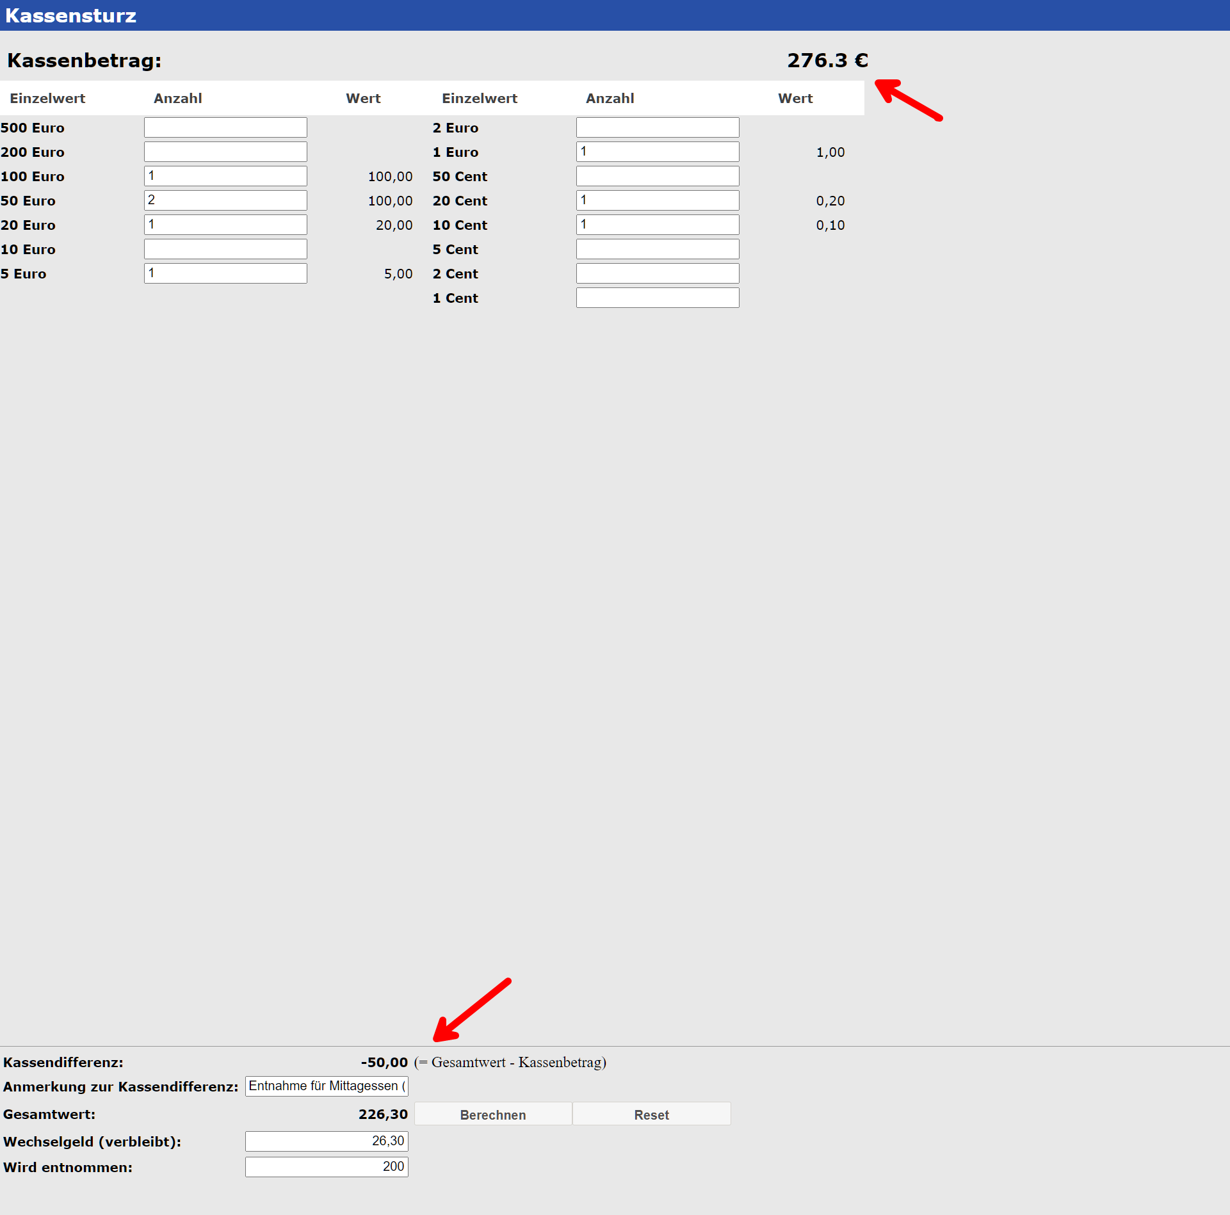Edit the 20 Euro Anzahl field
Image resolution: width=1230 pixels, height=1215 pixels.
point(225,225)
